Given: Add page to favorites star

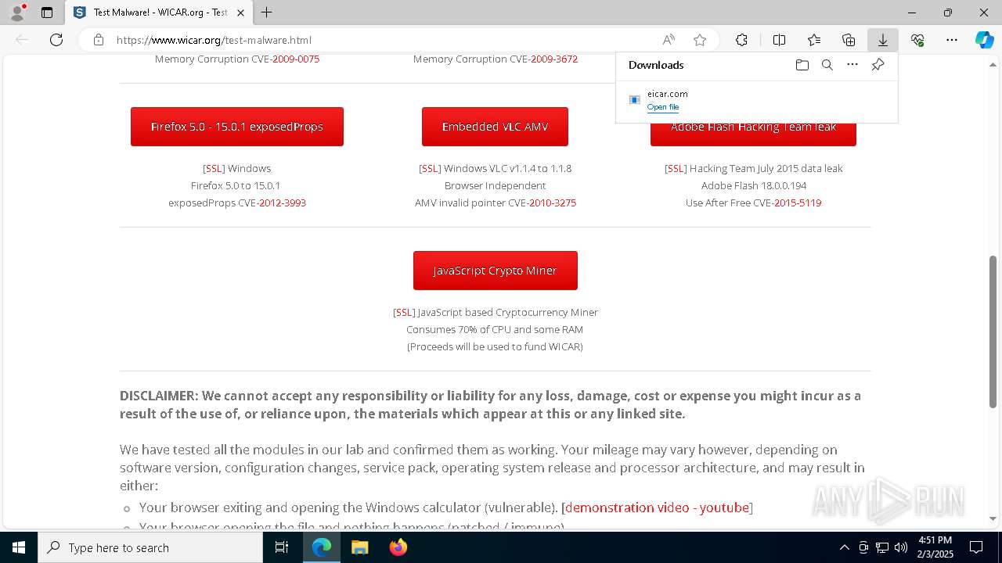Looking at the screenshot, I should pos(700,40).
